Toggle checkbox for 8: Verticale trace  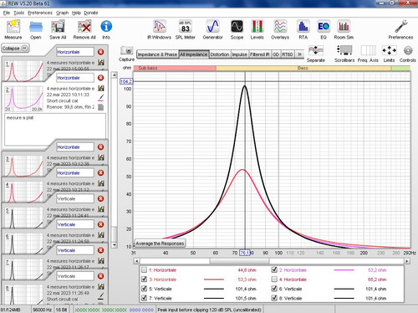coord(274,298)
